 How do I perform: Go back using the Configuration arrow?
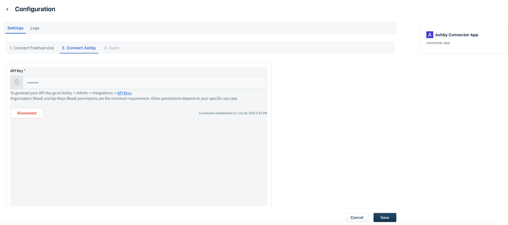7,9
